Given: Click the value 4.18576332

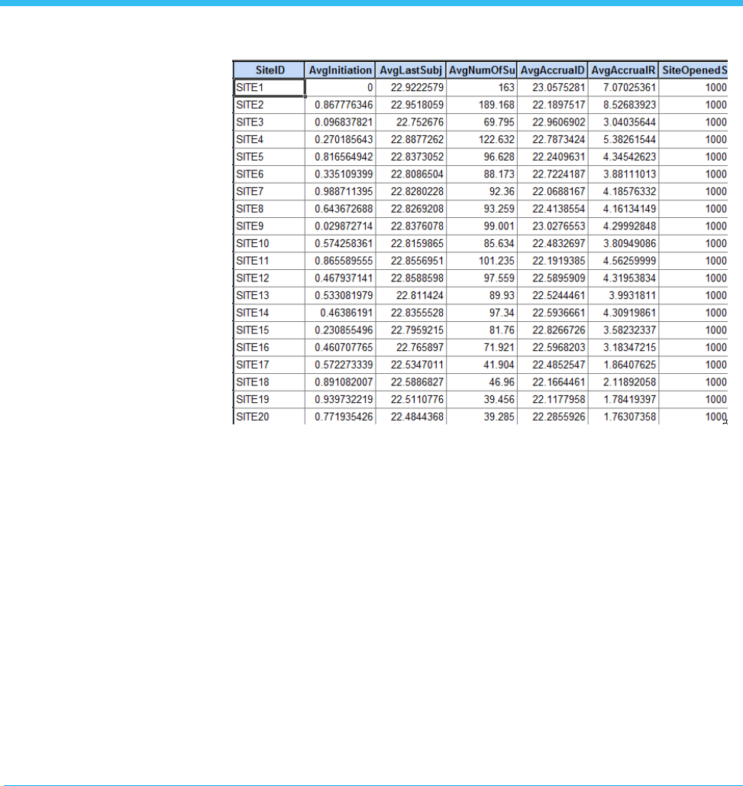Looking at the screenshot, I should [x=629, y=191].
